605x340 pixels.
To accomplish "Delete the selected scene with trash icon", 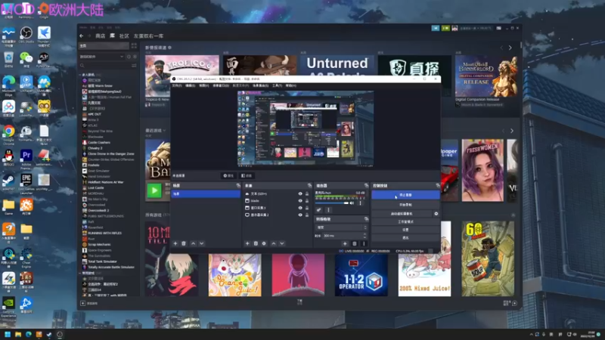I will [184, 243].
